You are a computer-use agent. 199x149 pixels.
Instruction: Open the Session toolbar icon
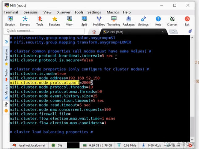(x=10, y=21)
